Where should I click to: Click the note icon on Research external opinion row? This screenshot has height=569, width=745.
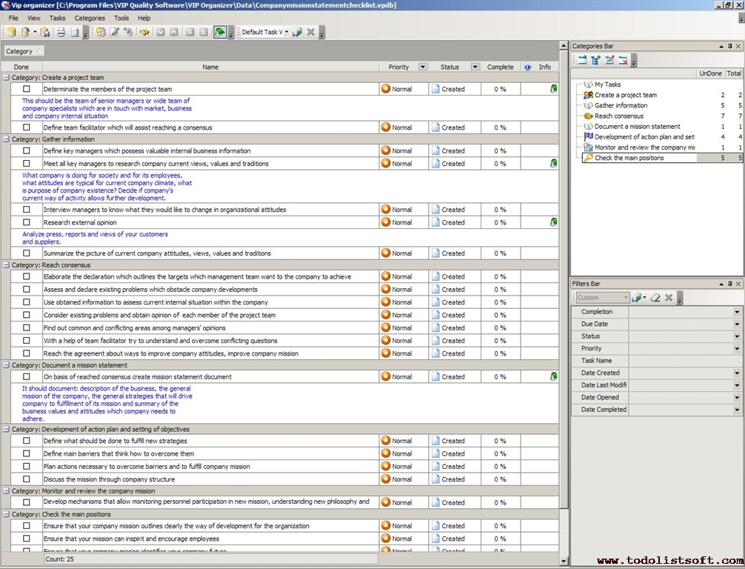(553, 222)
